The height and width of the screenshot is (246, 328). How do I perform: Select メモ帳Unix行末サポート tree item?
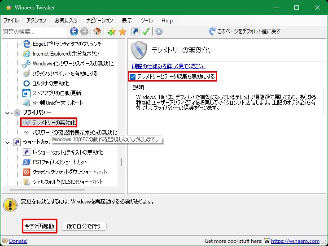point(58,103)
